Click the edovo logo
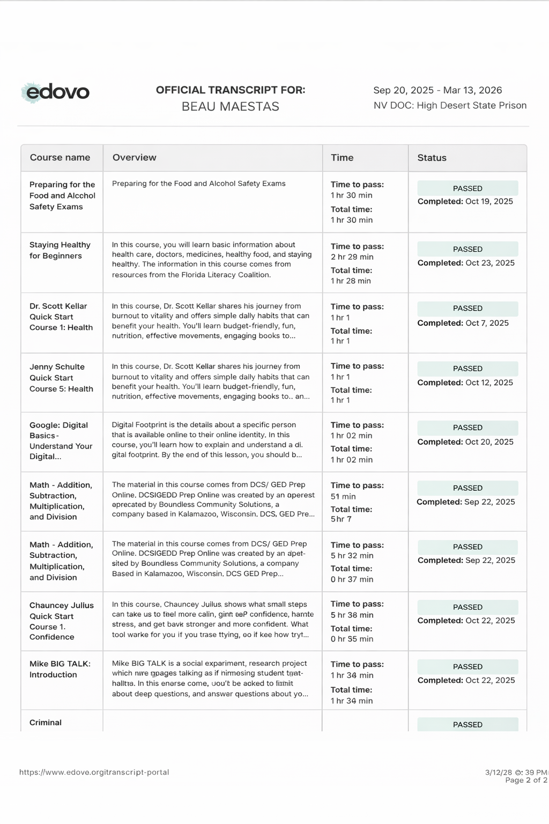The height and width of the screenshot is (824, 549). tap(56, 92)
